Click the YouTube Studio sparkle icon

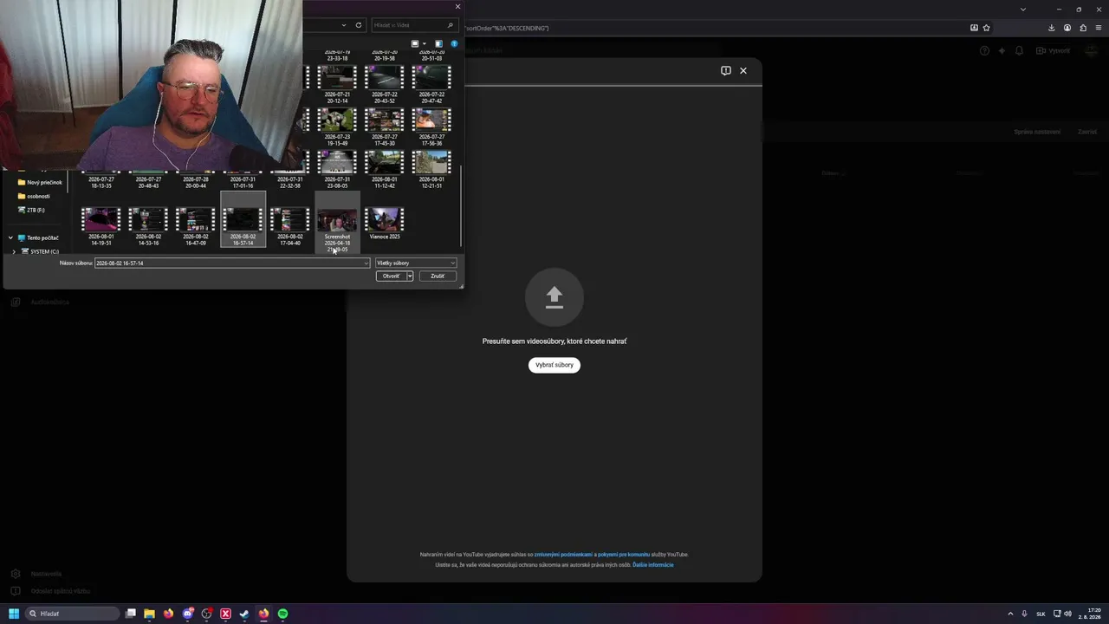pyautogui.click(x=1002, y=50)
